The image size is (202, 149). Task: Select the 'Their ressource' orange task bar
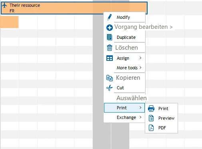[x=74, y=8]
